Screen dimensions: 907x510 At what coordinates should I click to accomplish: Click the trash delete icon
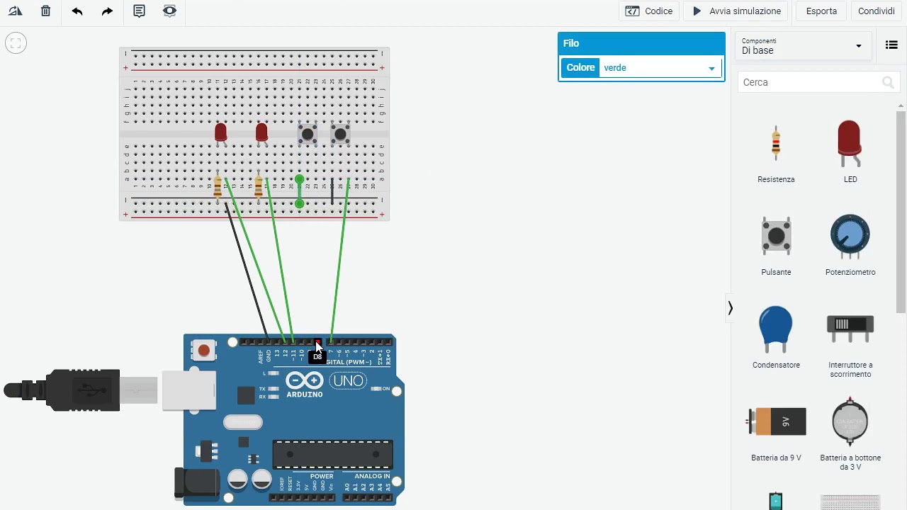coord(45,11)
